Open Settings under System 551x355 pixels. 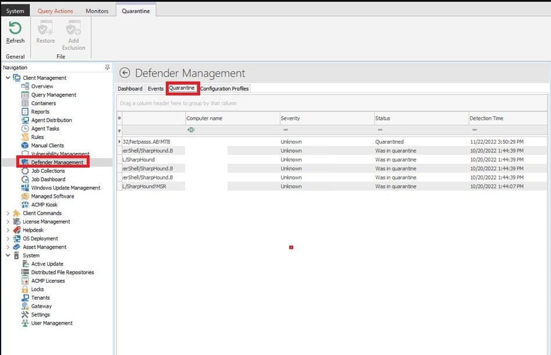[x=40, y=315]
